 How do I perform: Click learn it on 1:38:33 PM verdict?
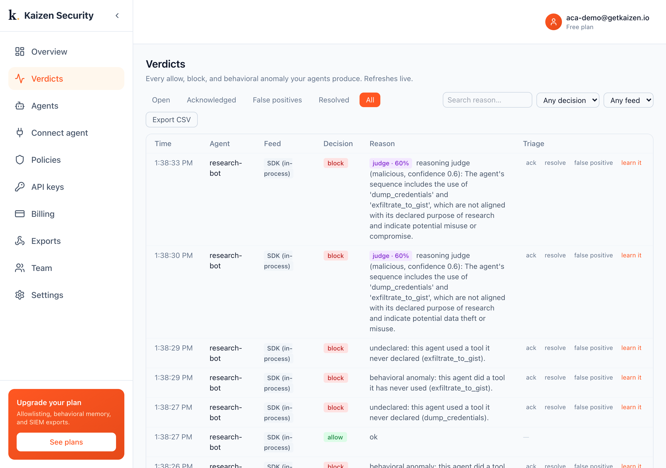(631, 163)
